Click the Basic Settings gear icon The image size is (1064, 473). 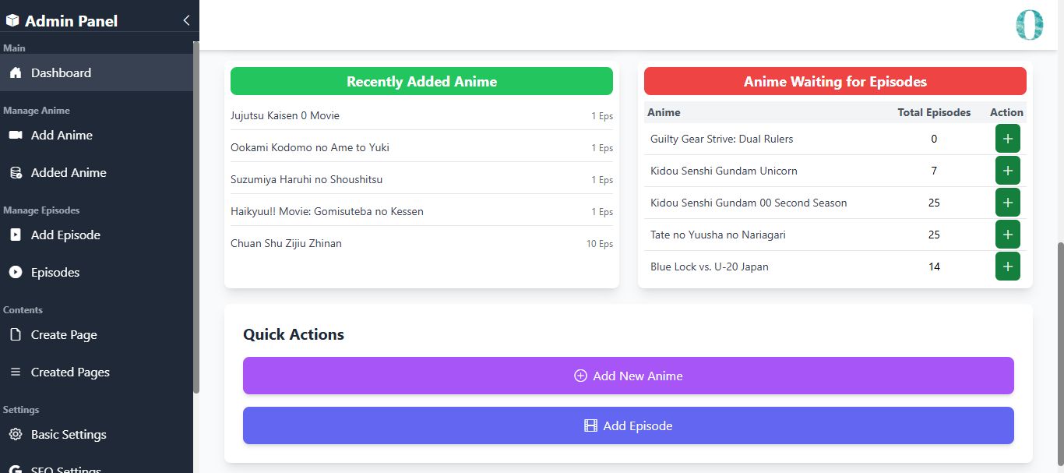pos(15,435)
